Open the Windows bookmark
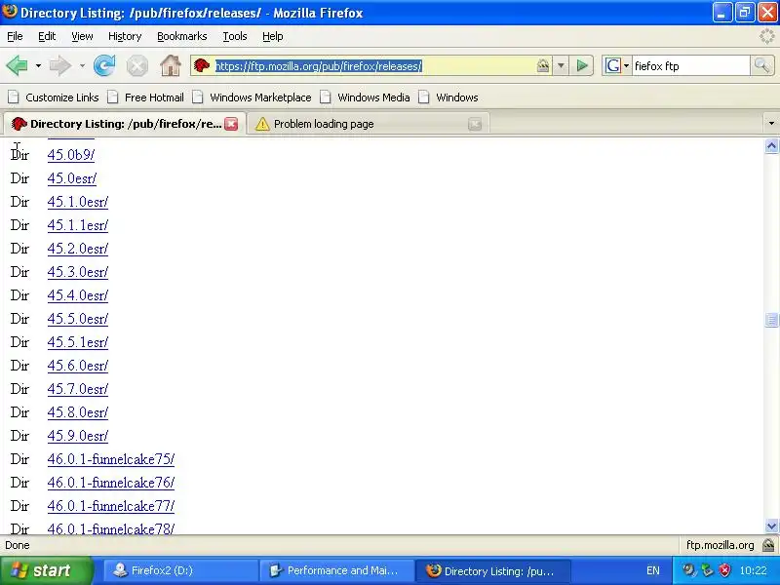Screen dimensions: 780x585 pos(448,97)
